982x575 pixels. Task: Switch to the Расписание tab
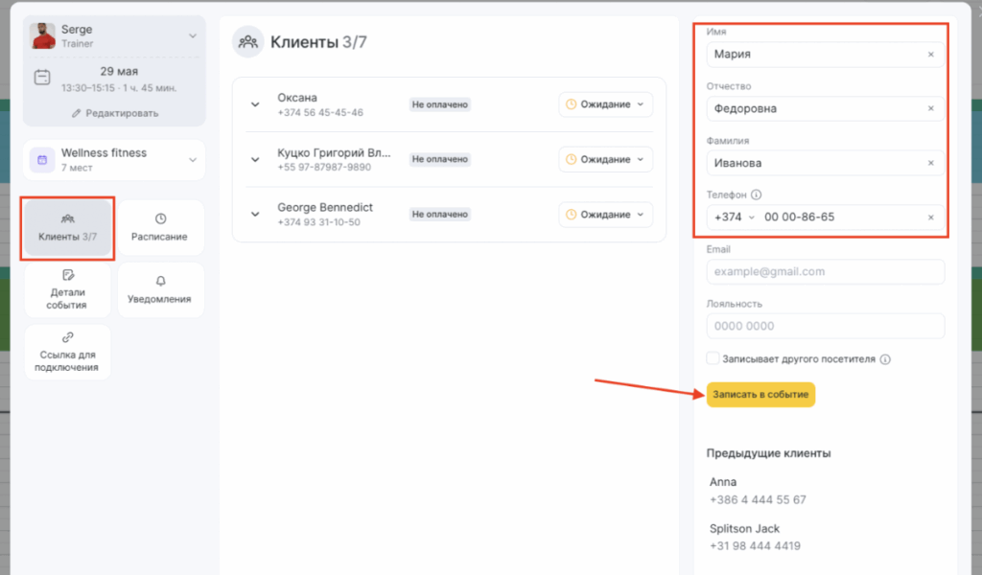pyautogui.click(x=159, y=228)
